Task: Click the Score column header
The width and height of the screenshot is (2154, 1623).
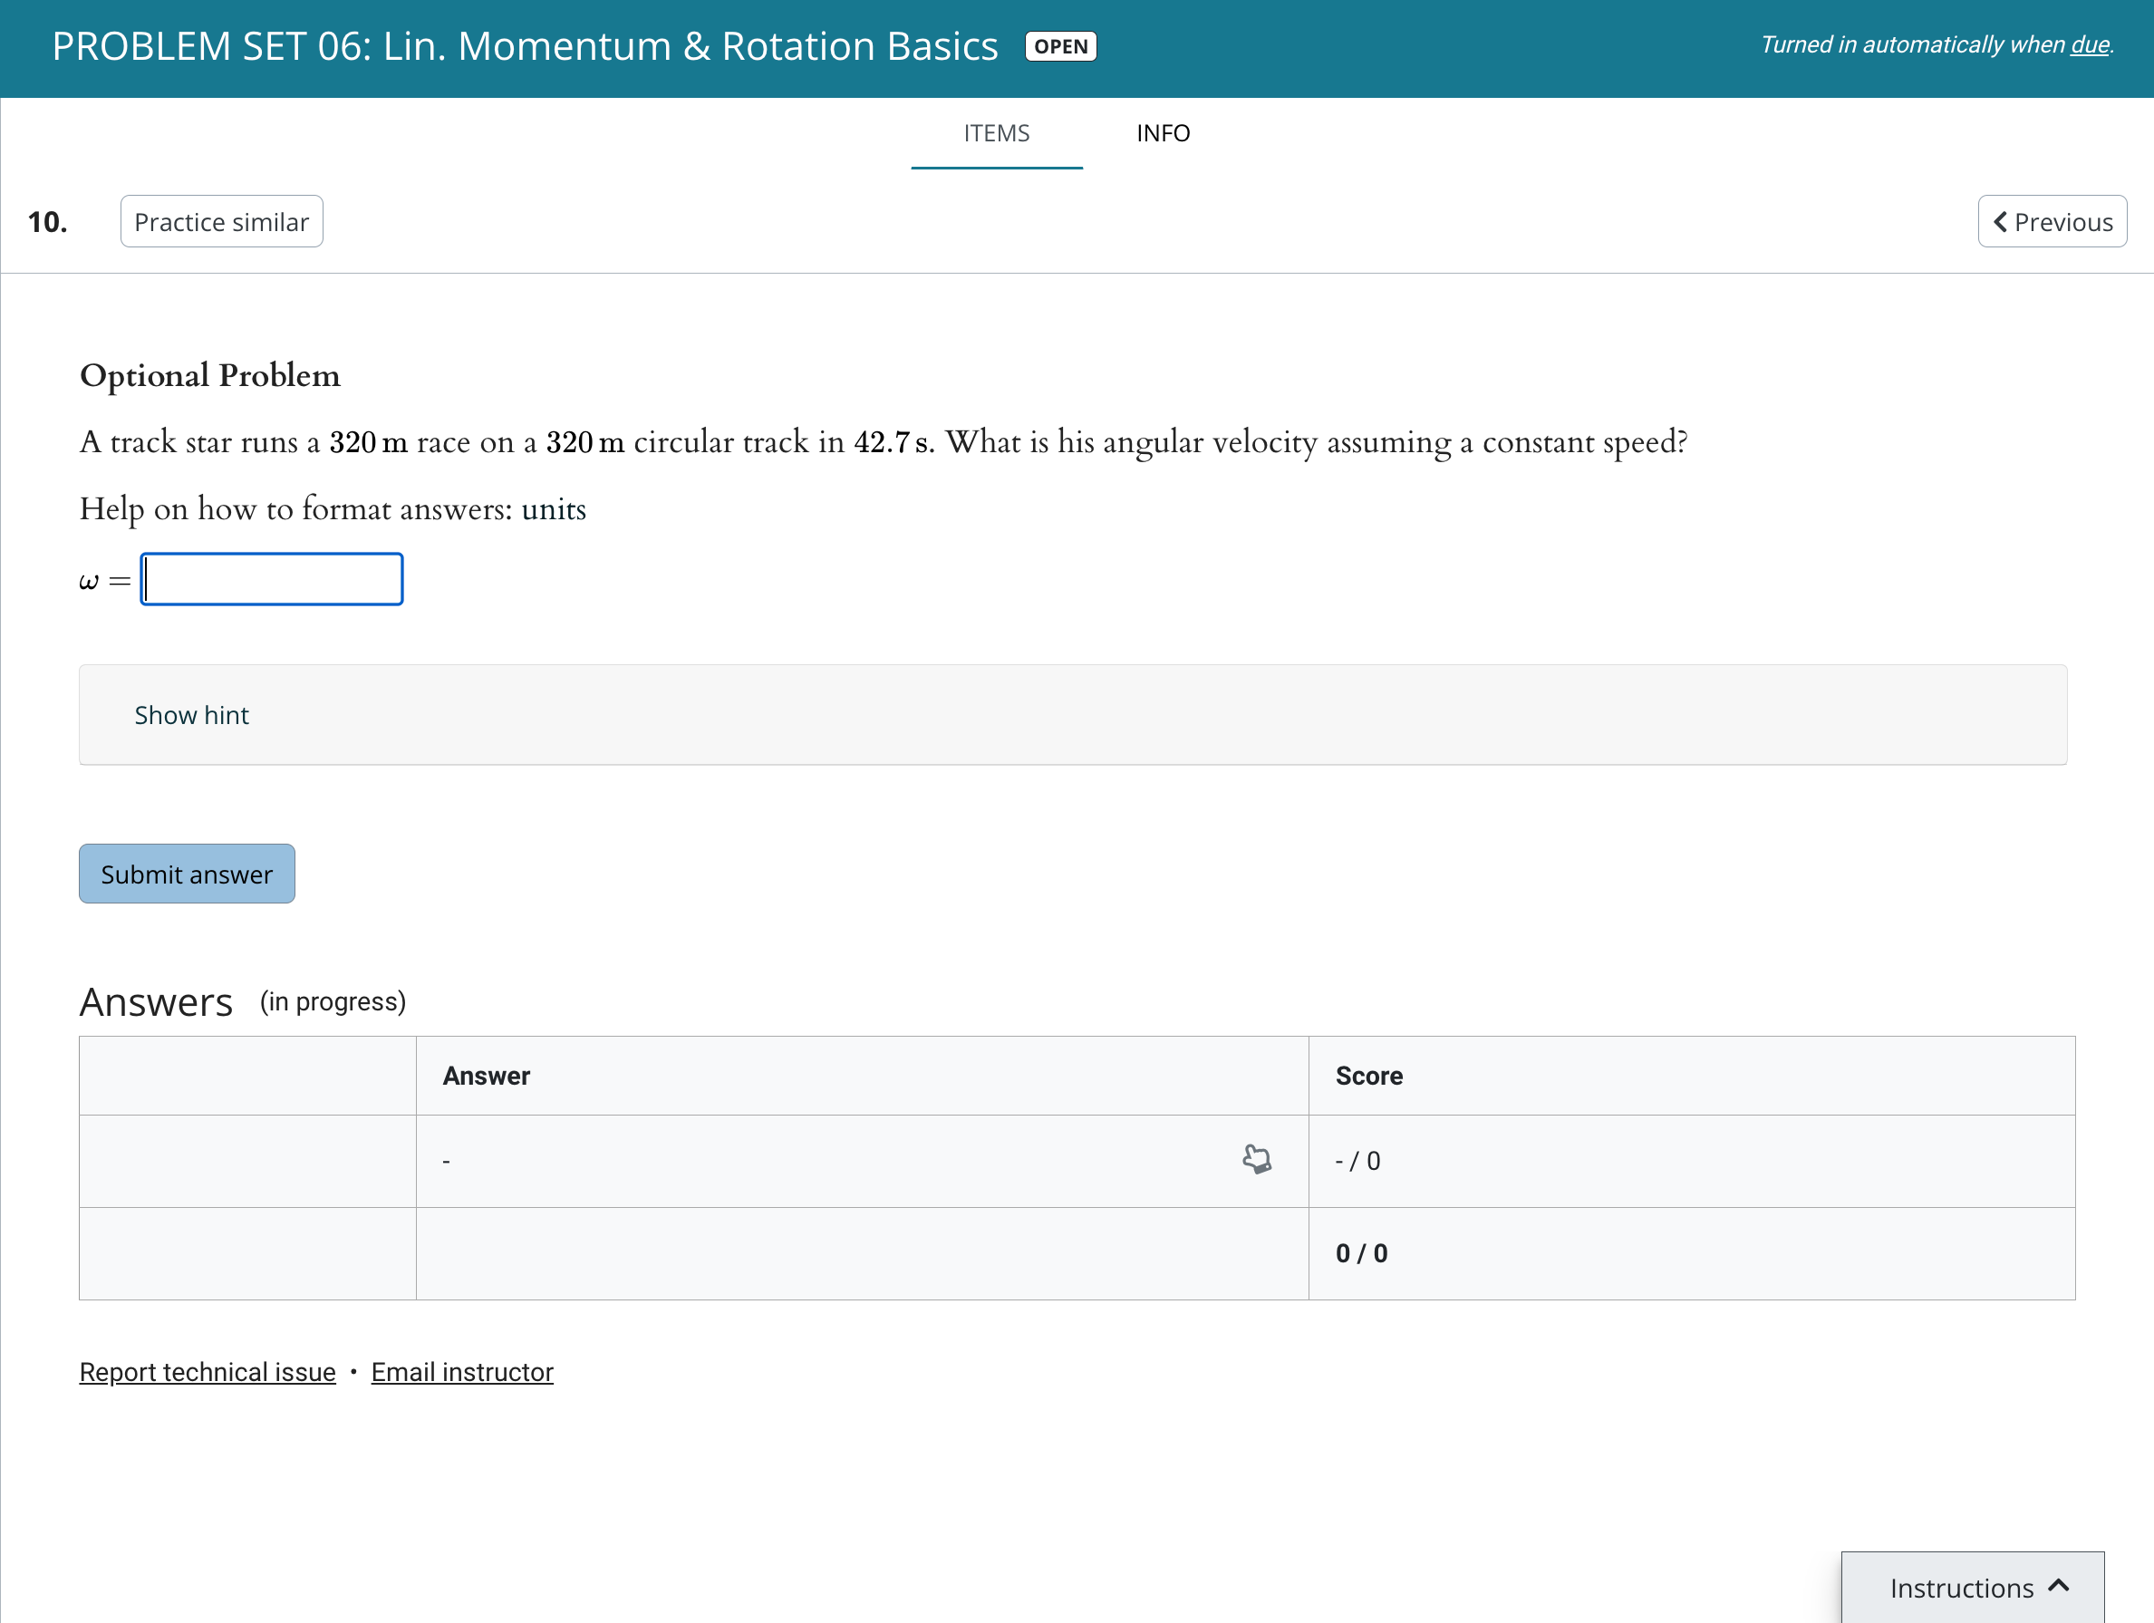Action: pyautogui.click(x=1368, y=1076)
